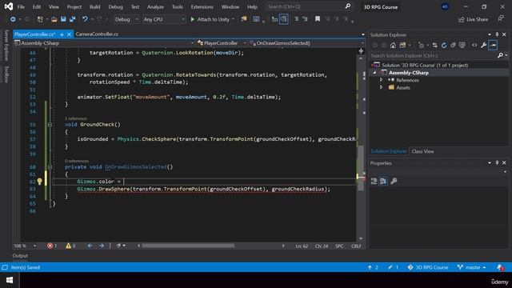The height and width of the screenshot is (288, 512).
Task: Close the PlayerController.cs tab
Action: coord(69,34)
